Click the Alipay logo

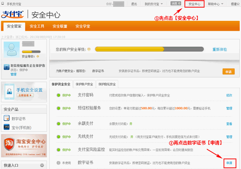click(x=14, y=16)
